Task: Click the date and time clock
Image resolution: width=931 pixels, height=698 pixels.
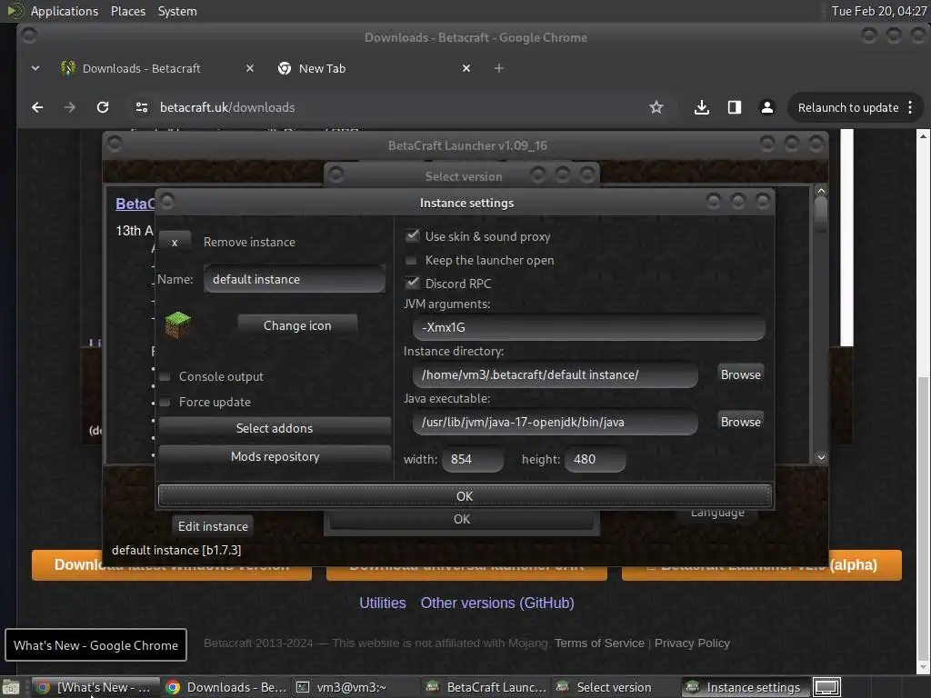Action: click(x=879, y=11)
